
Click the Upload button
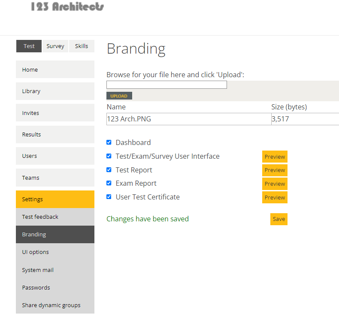point(119,96)
